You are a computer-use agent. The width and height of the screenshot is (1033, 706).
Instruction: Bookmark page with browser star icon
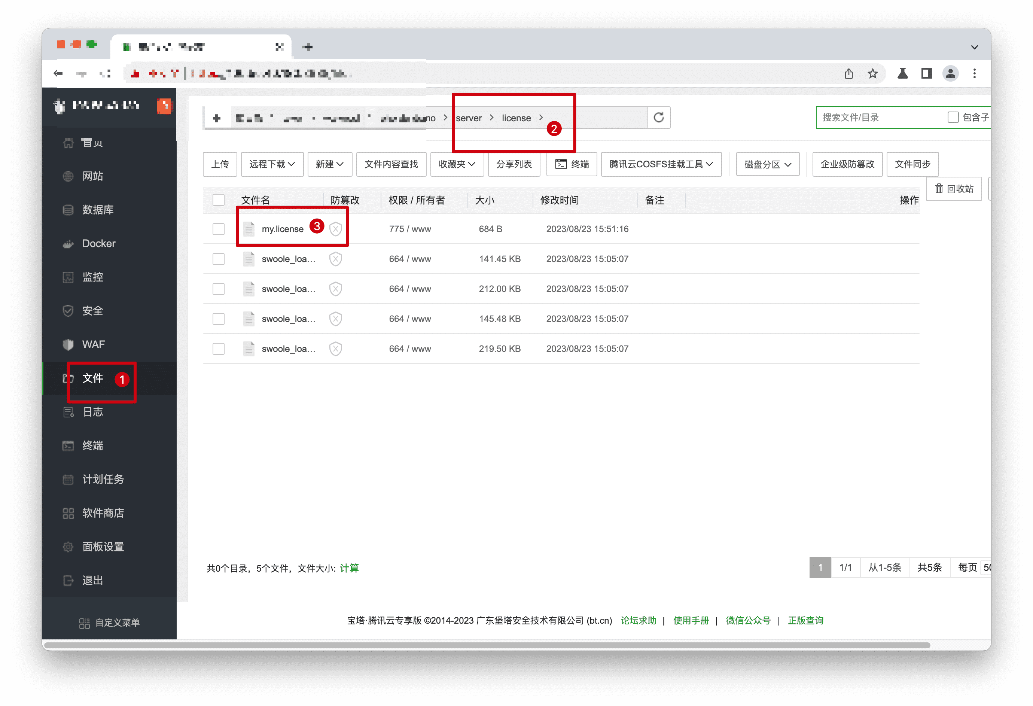click(x=872, y=73)
